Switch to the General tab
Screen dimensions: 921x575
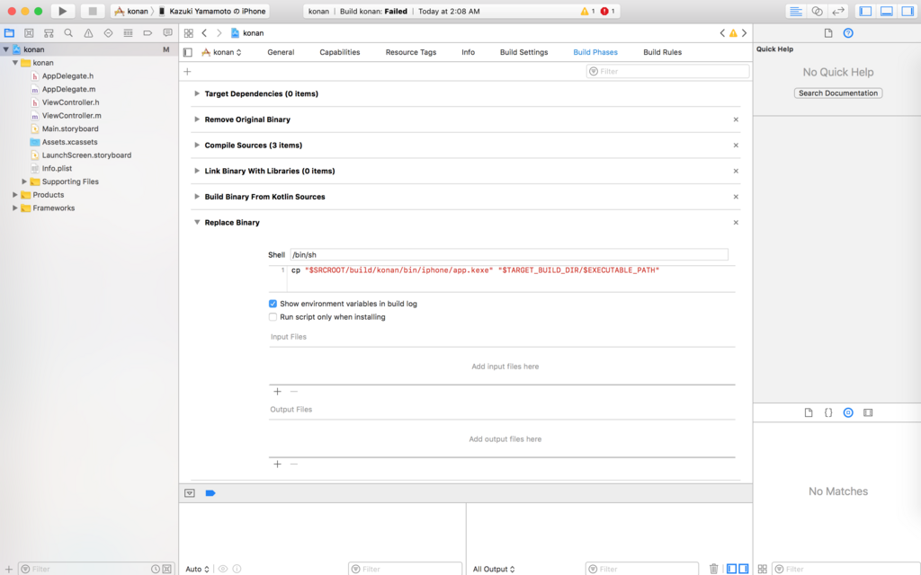(x=281, y=52)
